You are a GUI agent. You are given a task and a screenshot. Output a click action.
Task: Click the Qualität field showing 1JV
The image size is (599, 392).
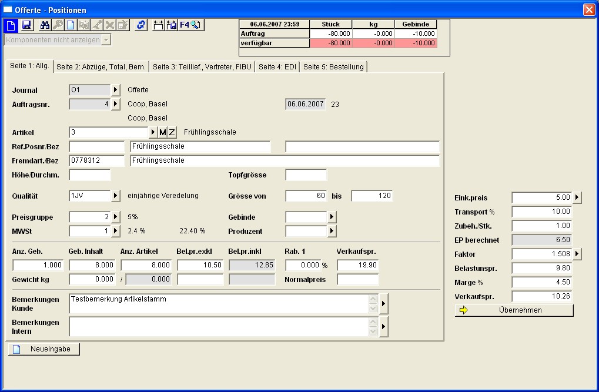point(90,196)
